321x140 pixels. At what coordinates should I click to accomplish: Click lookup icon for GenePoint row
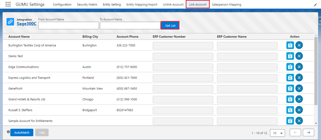(x=290, y=89)
